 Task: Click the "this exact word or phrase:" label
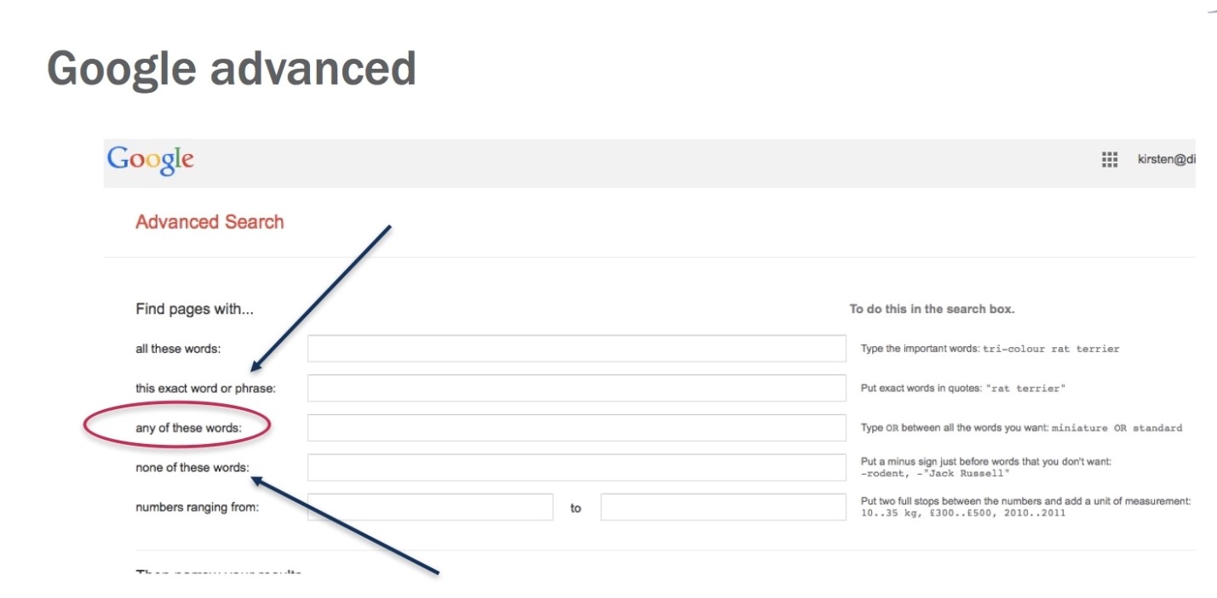click(x=205, y=389)
